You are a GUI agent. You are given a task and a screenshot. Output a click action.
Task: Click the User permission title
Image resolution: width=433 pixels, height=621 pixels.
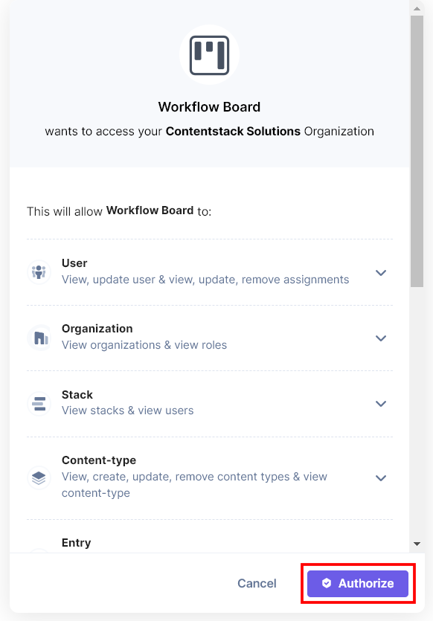tap(74, 263)
